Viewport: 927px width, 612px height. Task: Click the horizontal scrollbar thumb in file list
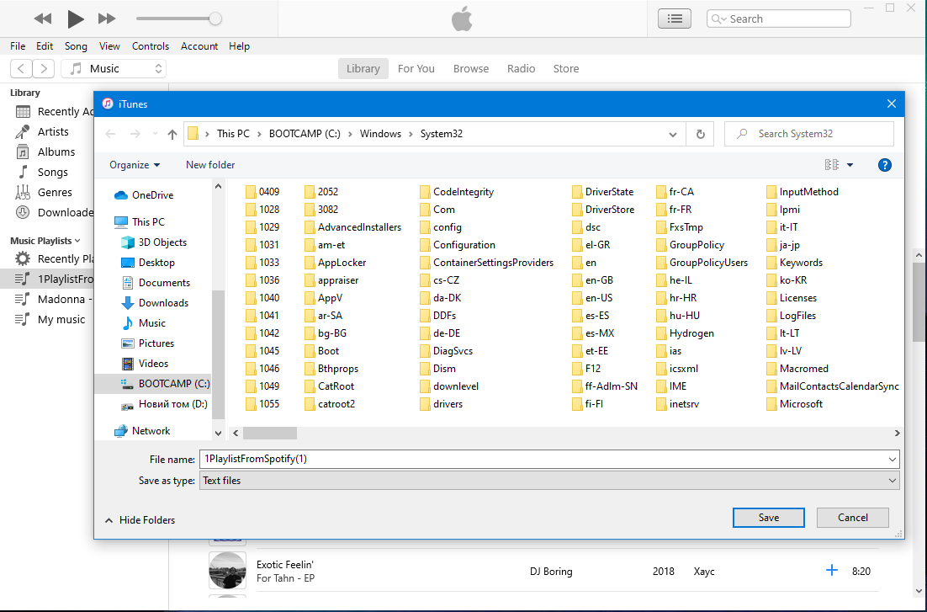[x=269, y=434]
